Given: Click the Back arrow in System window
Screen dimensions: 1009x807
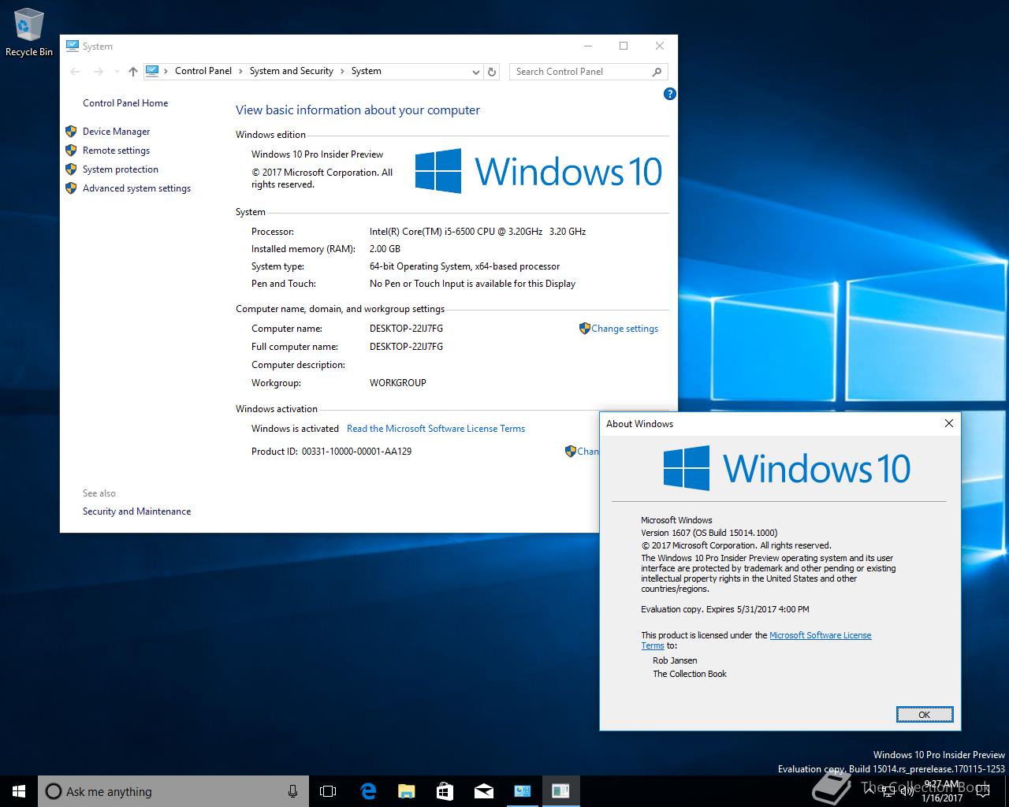Looking at the screenshot, I should (x=75, y=72).
